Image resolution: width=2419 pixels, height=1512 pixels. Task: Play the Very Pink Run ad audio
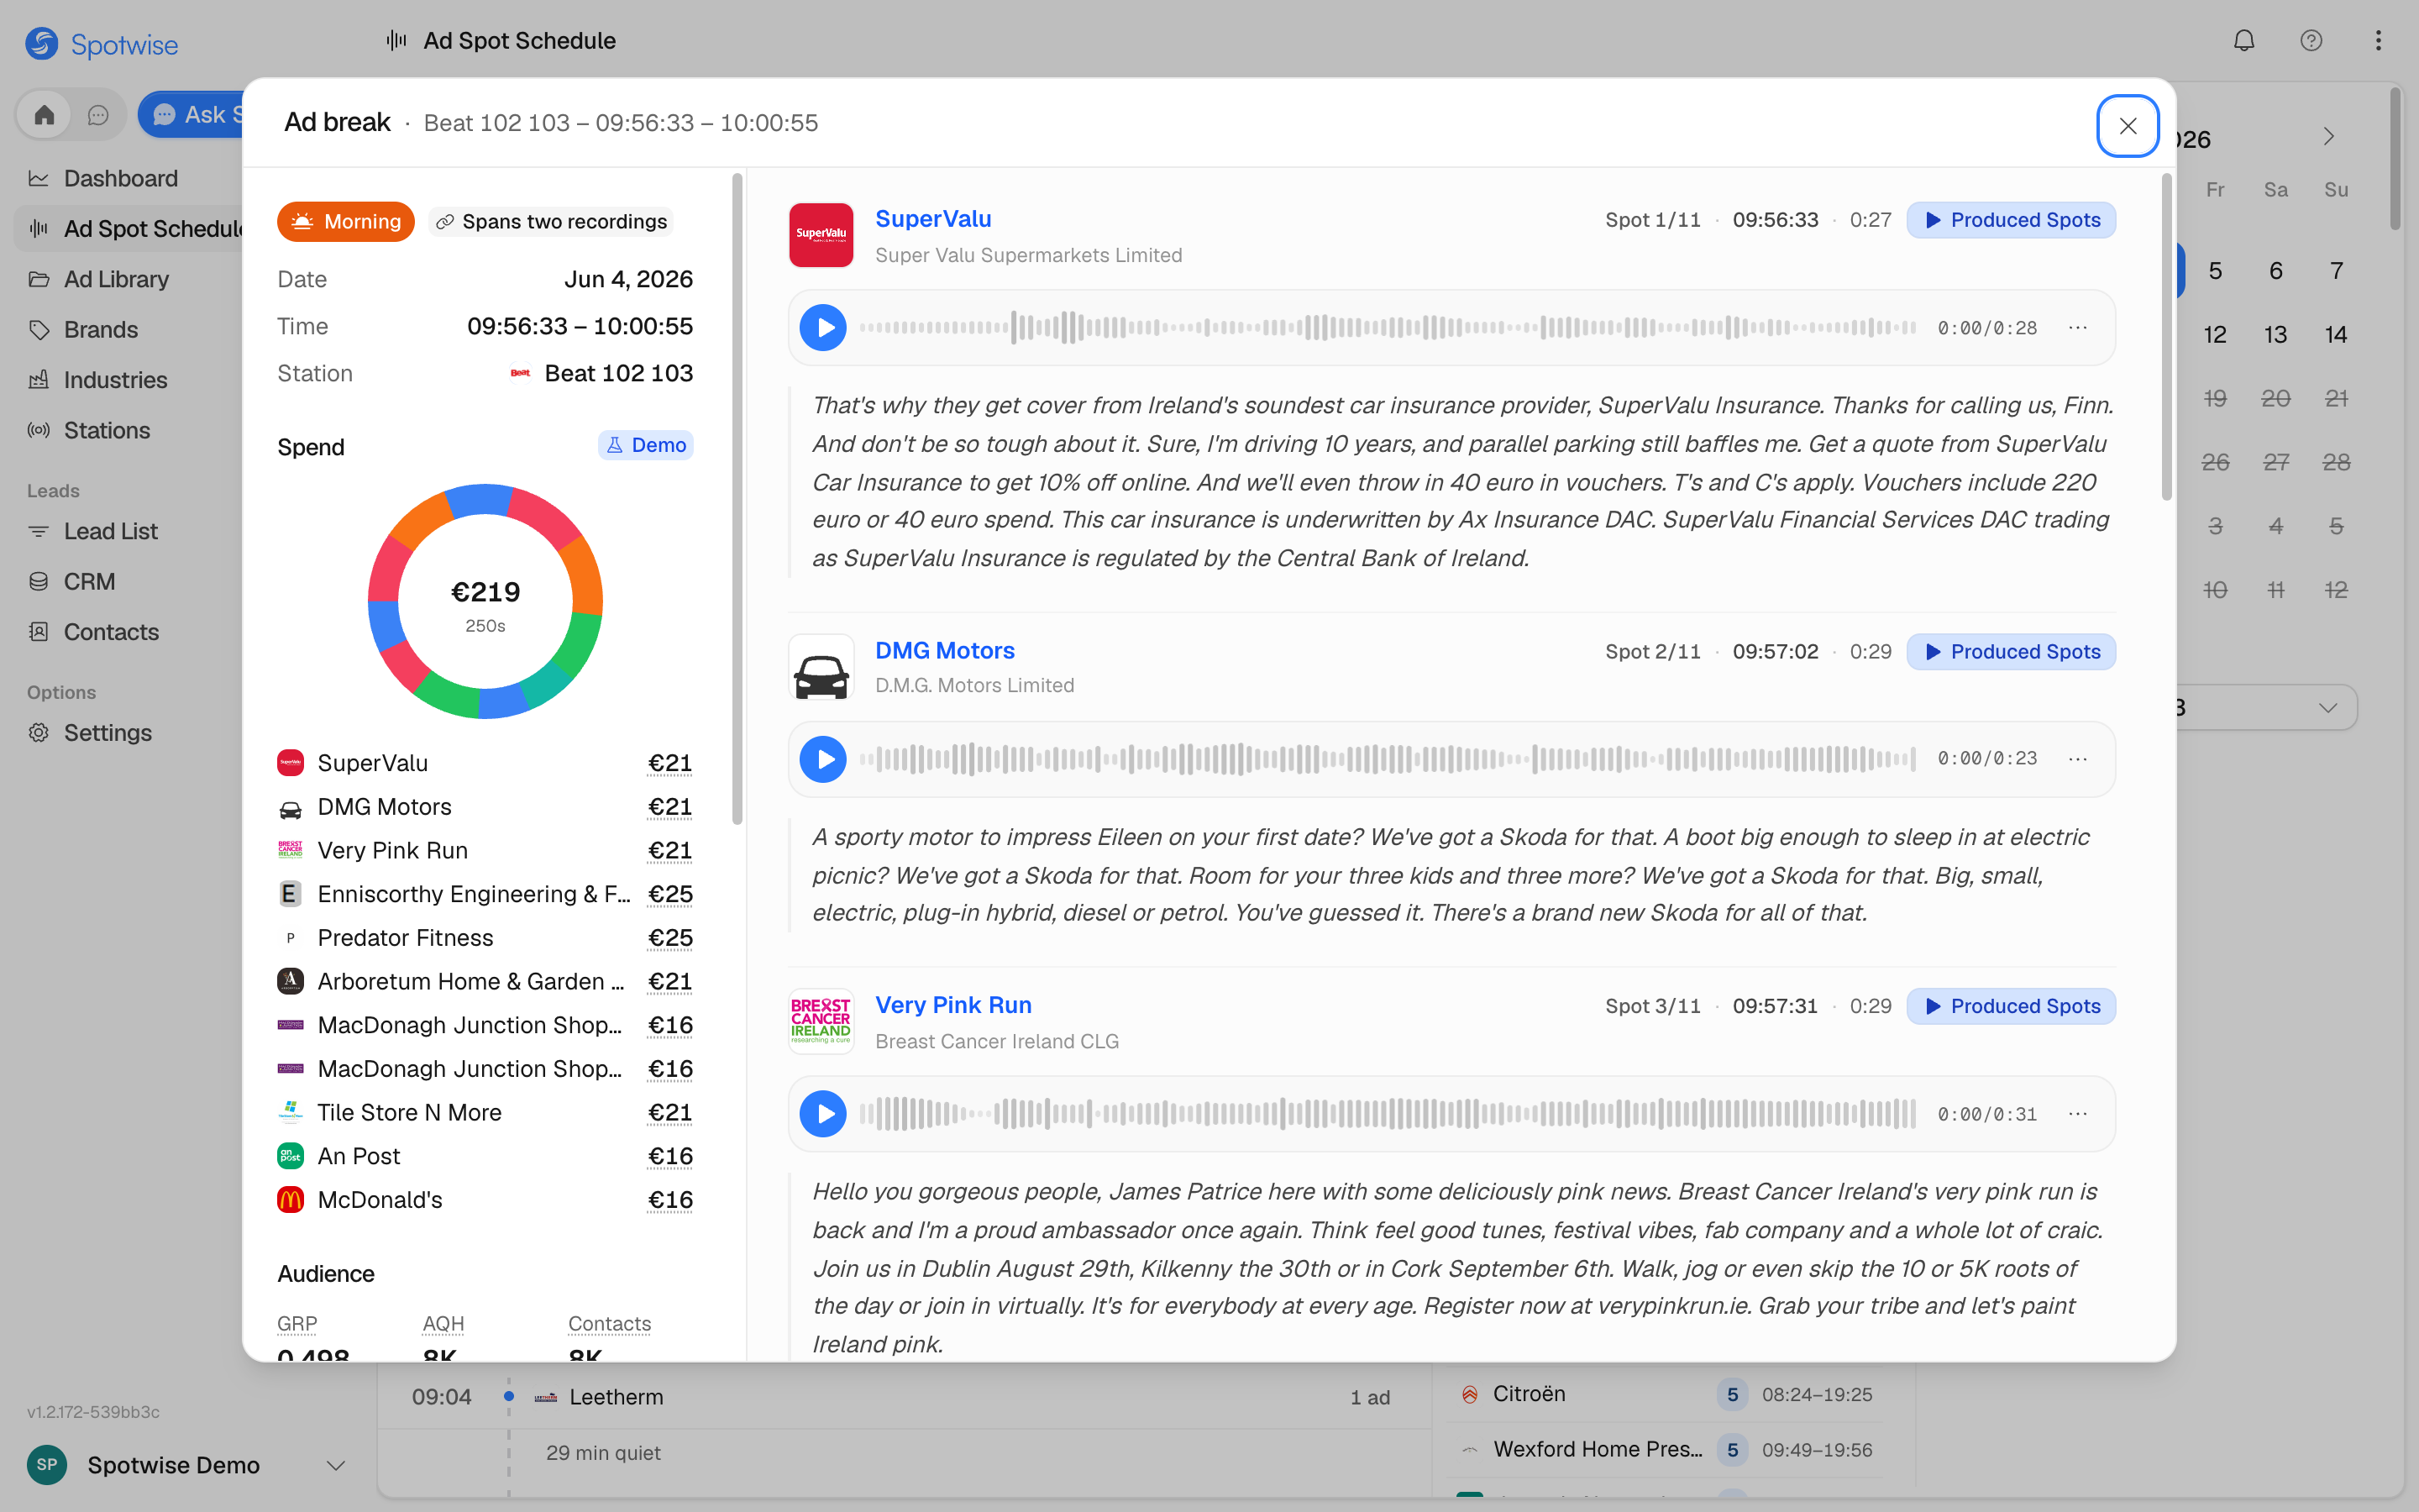pyautogui.click(x=822, y=1113)
